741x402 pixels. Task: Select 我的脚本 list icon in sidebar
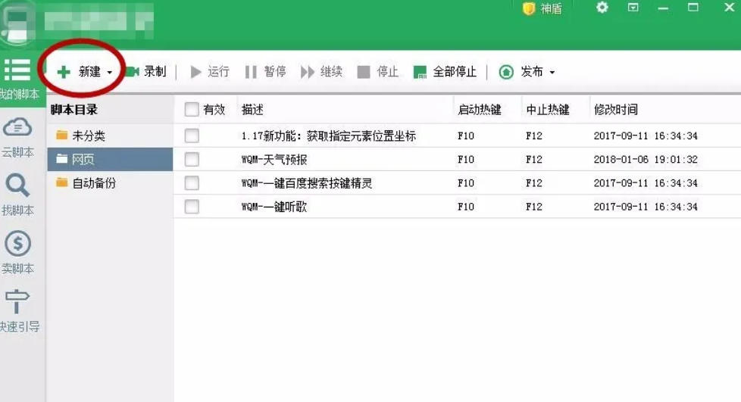(17, 70)
